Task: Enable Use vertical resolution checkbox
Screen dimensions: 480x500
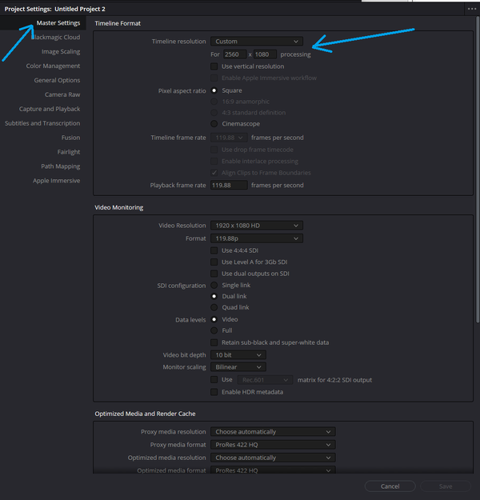Action: pos(214,66)
